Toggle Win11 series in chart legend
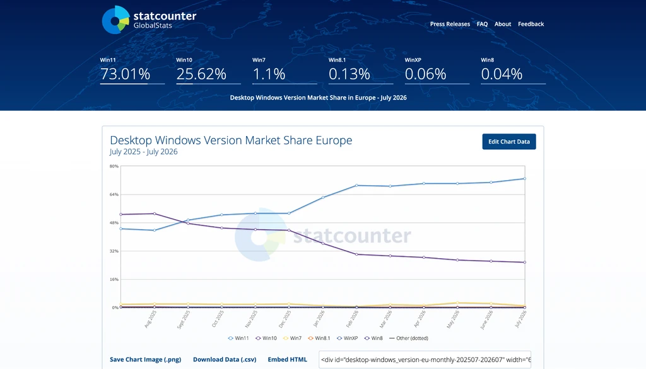 pyautogui.click(x=238, y=338)
